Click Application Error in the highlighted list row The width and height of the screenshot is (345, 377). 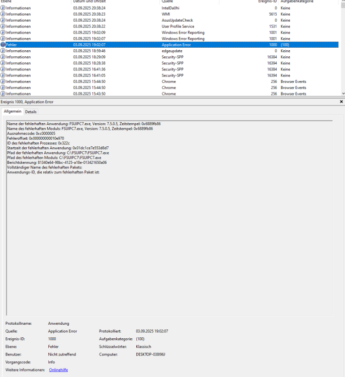pyautogui.click(x=176, y=45)
